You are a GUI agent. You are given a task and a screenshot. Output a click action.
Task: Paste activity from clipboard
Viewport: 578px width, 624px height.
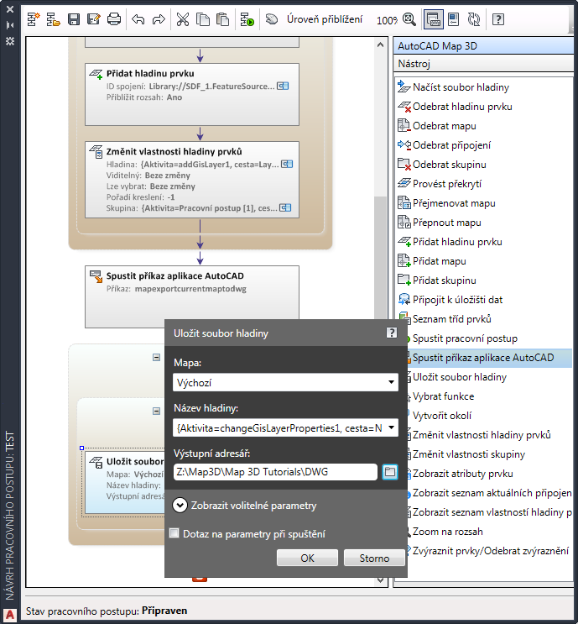(x=222, y=19)
